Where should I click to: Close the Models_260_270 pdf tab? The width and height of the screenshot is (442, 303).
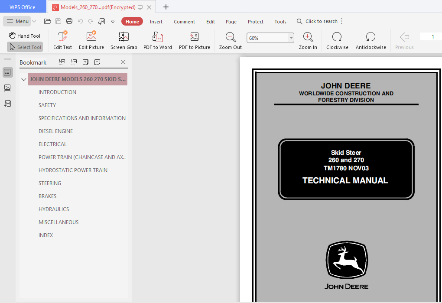point(149,7)
